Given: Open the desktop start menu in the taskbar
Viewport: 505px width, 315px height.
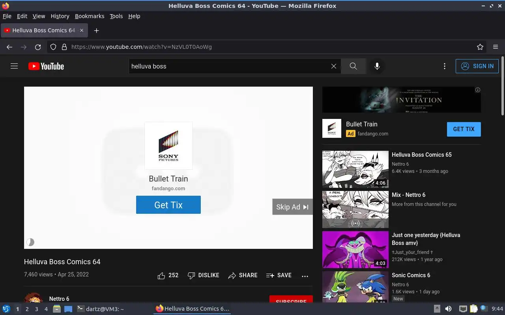Looking at the screenshot, I should pos(6,309).
